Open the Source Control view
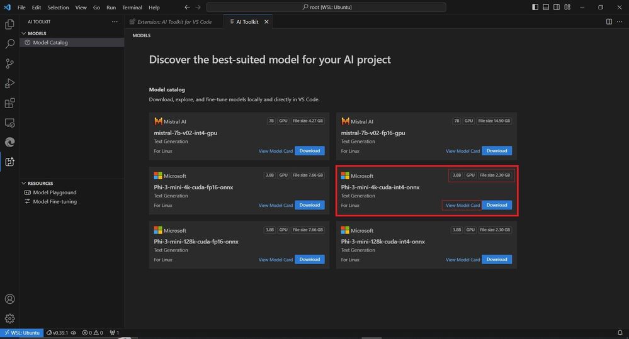This screenshot has width=629, height=339. click(9, 64)
